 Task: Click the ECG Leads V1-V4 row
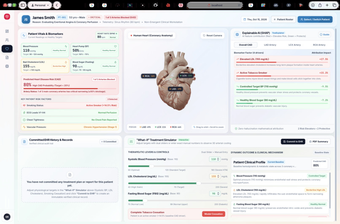(70, 113)
